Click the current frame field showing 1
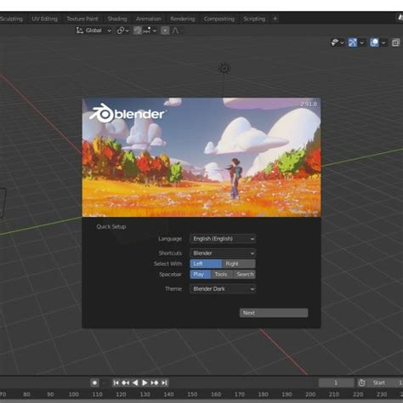403x403 pixels. (x=336, y=383)
